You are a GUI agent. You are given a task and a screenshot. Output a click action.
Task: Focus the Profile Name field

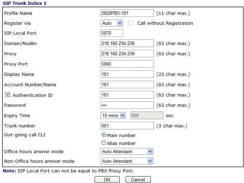pos(127,13)
